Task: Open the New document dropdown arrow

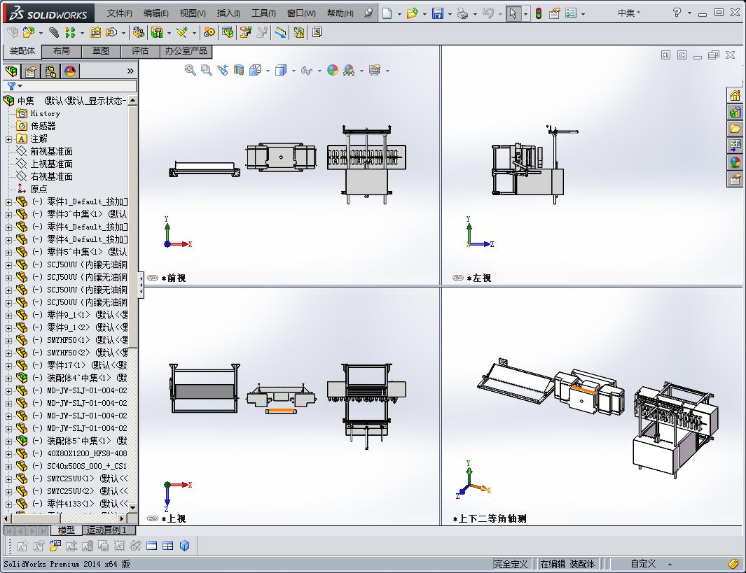Action: click(399, 14)
